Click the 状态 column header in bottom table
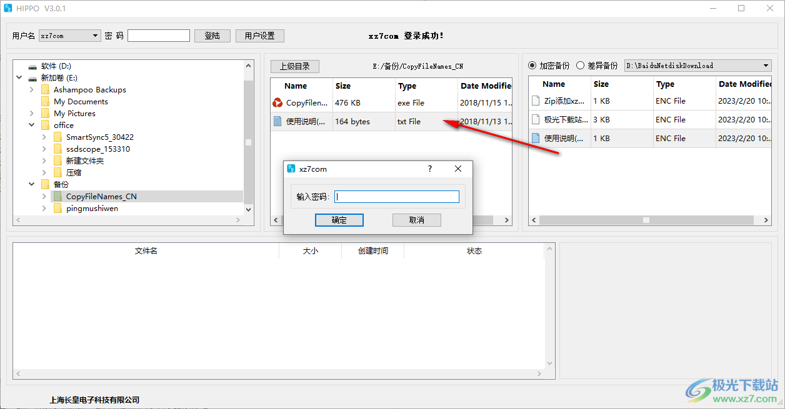The width and height of the screenshot is (785, 409). [x=474, y=251]
